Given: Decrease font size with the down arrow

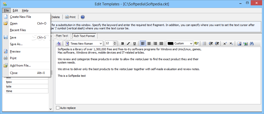Looking at the screenshot, I should [115, 45].
